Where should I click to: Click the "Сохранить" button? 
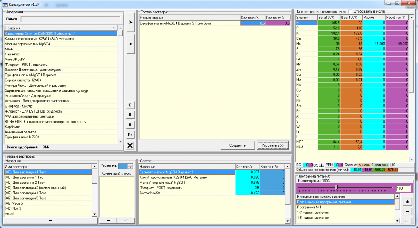tap(237, 145)
